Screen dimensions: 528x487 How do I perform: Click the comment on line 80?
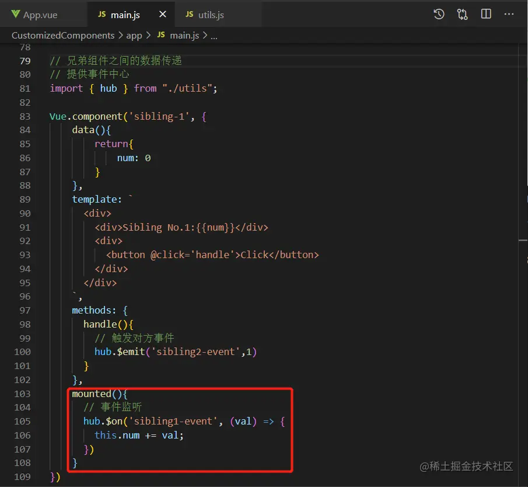pos(89,75)
